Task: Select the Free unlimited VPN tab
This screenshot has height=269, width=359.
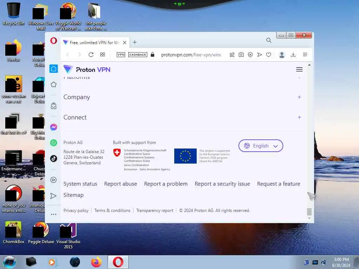Action: [95, 42]
